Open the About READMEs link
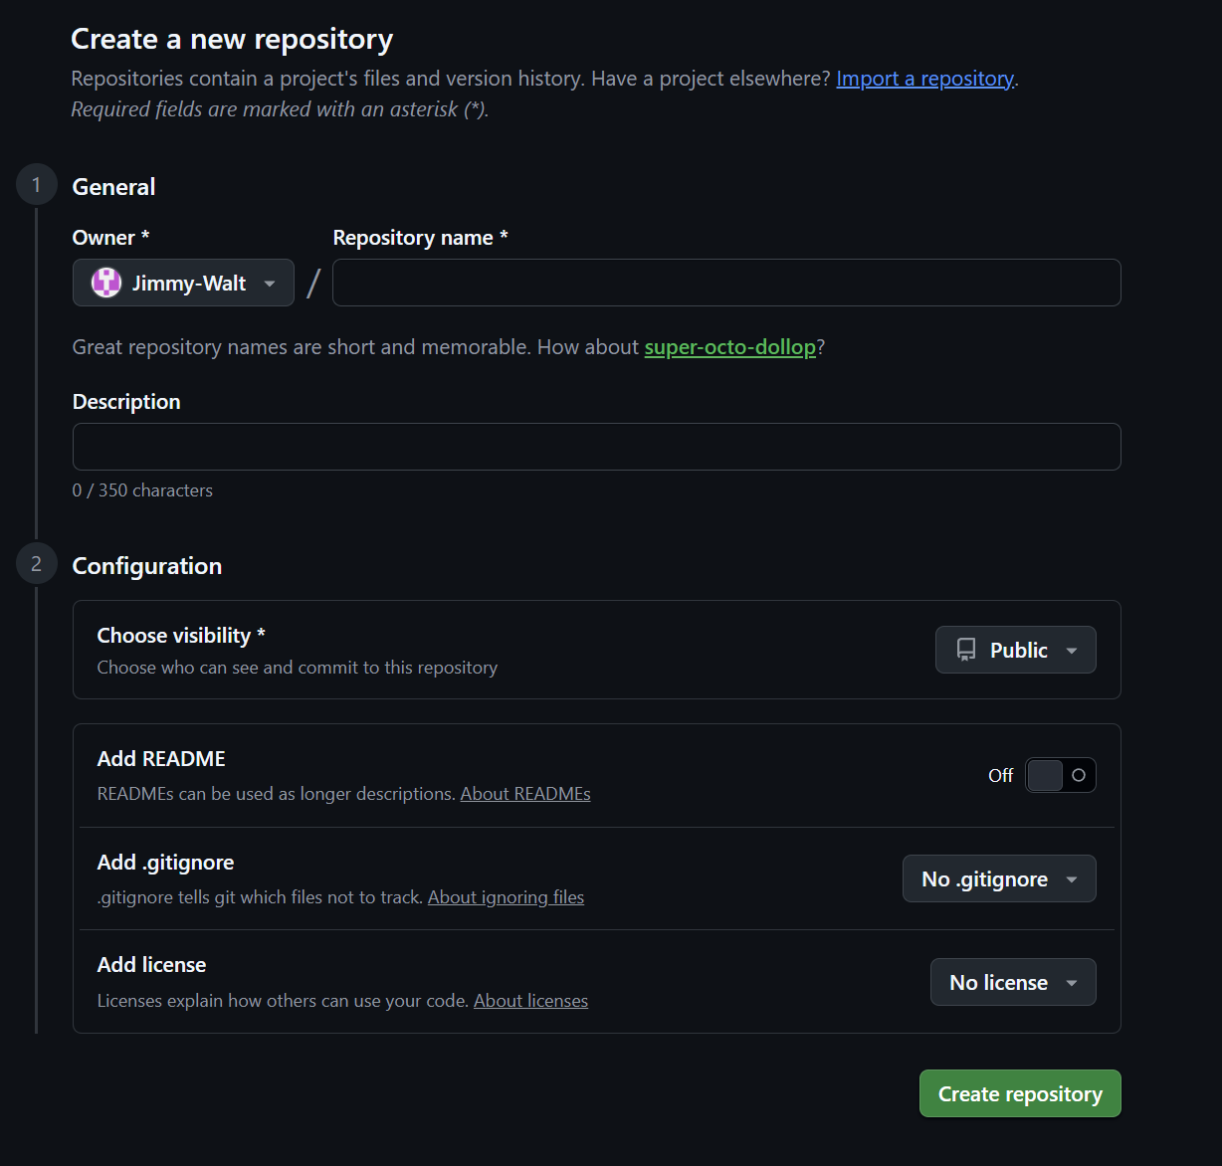The width and height of the screenshot is (1222, 1166). 525,794
